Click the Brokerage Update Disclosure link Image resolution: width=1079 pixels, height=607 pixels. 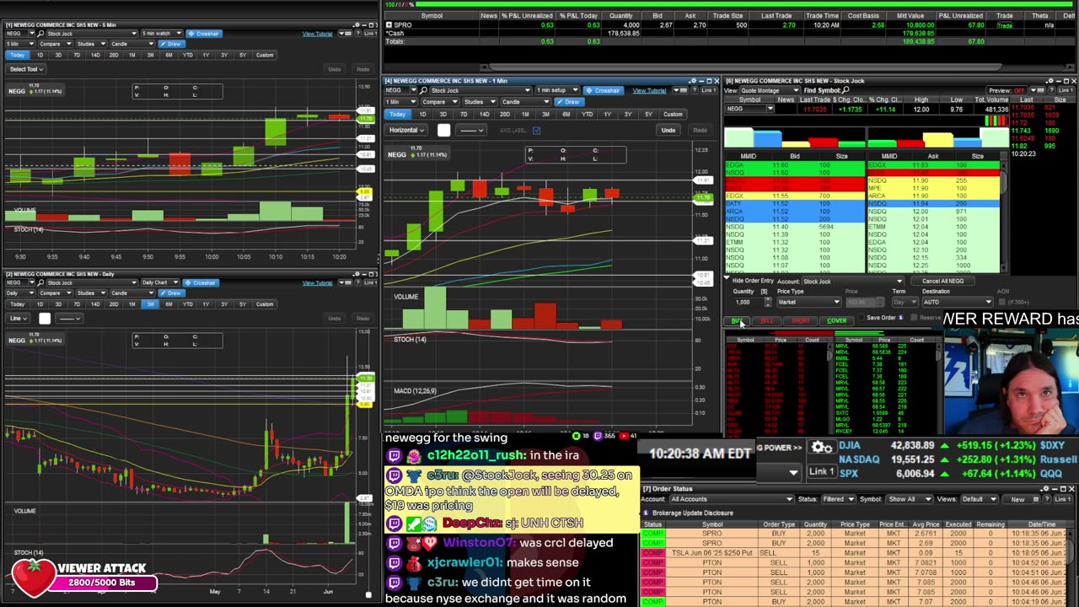point(693,513)
